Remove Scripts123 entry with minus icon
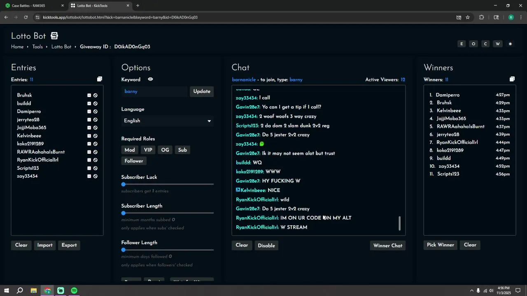This screenshot has width=527, height=296. click(x=89, y=168)
